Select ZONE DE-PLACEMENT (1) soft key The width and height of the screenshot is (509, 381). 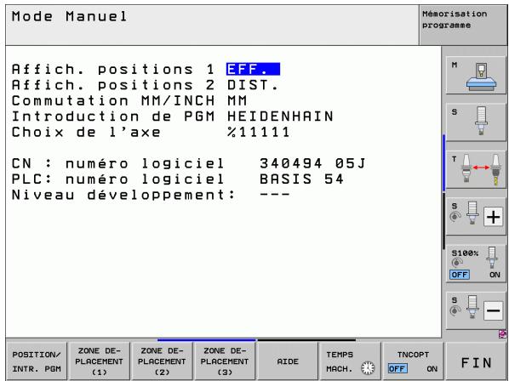[99, 361]
